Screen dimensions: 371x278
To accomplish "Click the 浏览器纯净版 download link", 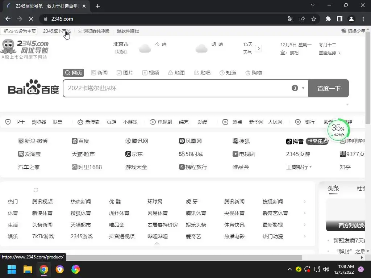I will (94, 31).
